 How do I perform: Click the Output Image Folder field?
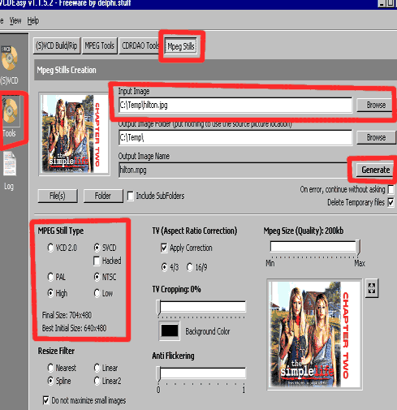click(x=235, y=137)
